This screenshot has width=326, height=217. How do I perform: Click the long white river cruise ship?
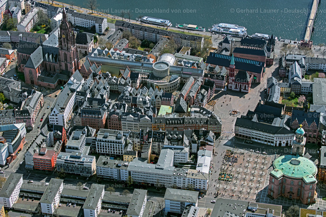click(x=229, y=29)
